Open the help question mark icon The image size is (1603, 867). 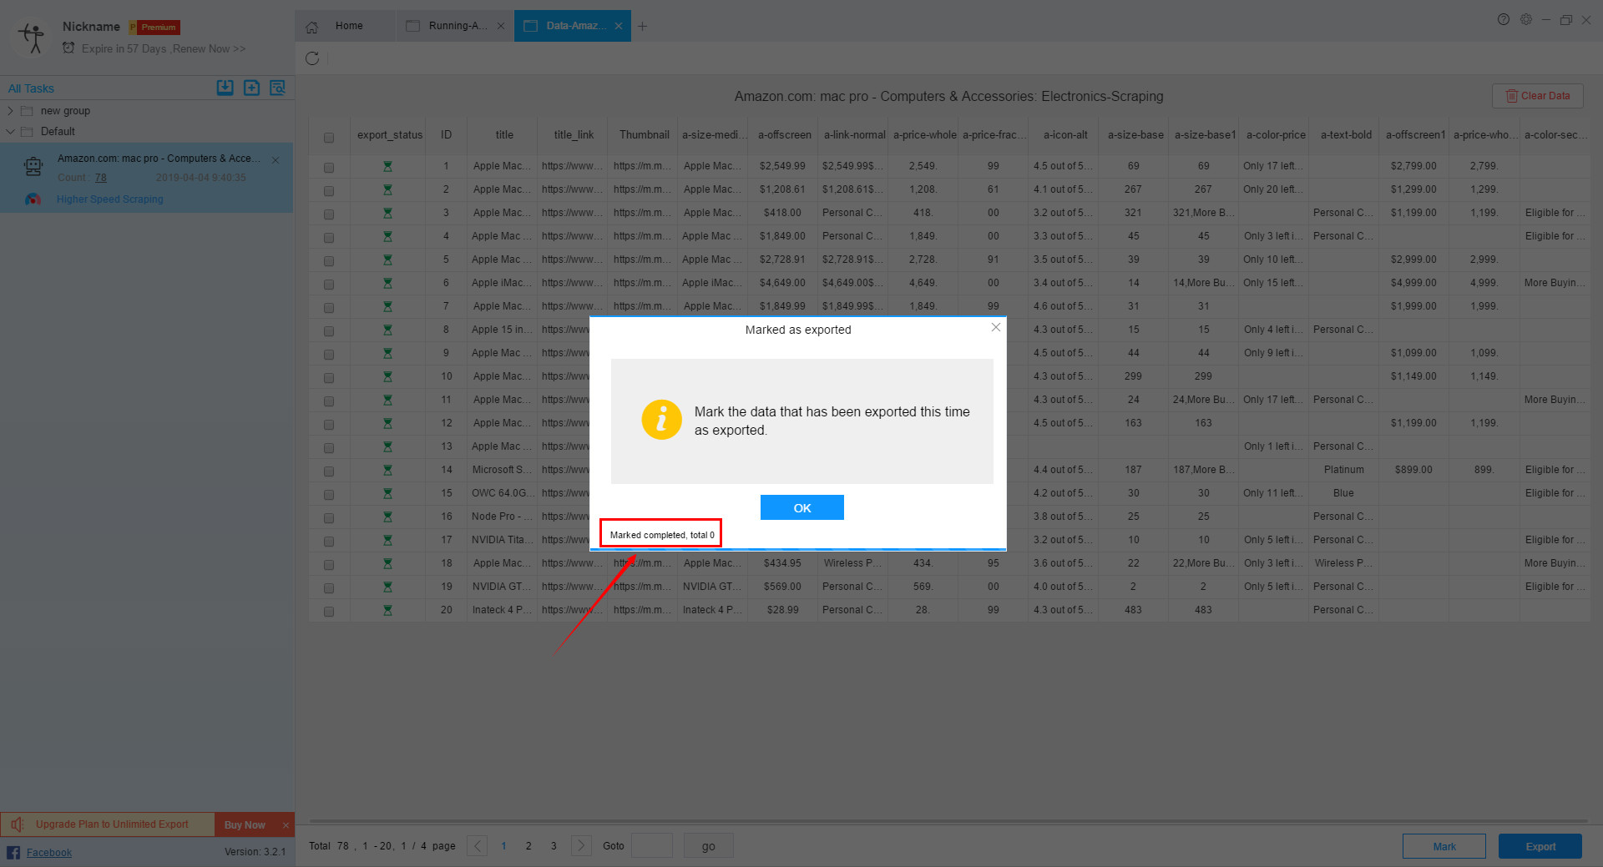1503,20
